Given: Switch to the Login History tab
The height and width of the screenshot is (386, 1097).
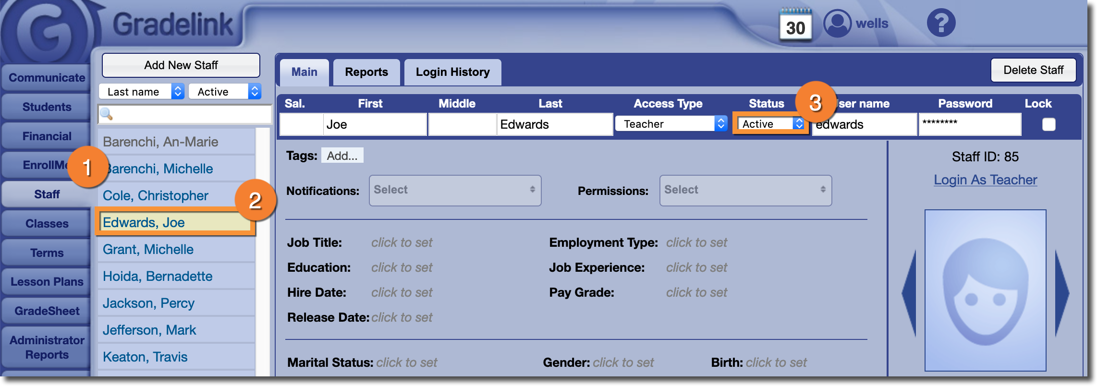Looking at the screenshot, I should coord(452,72).
